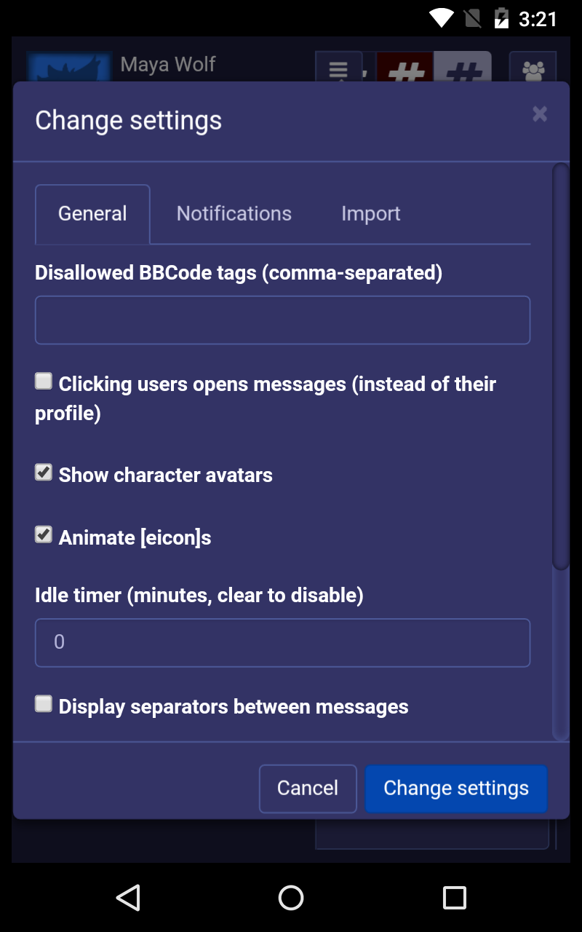Tap the Android Back navigation button
Viewport: 582px width, 932px height.
pos(127,898)
